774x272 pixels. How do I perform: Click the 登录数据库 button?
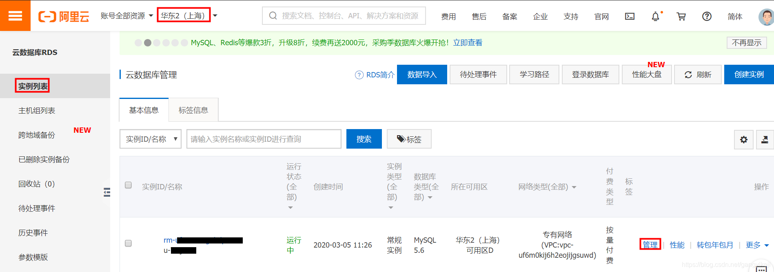click(x=590, y=75)
